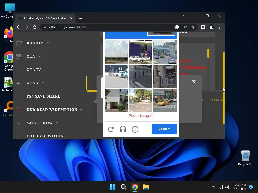Open the SAINTS ROW sidebar item
This screenshot has height=193, width=258.
pos(40,123)
